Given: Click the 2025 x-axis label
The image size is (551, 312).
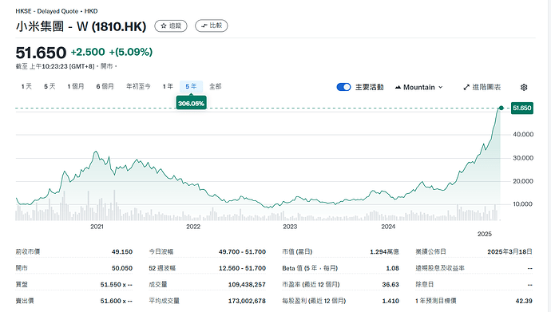Looking at the screenshot, I should [485, 234].
